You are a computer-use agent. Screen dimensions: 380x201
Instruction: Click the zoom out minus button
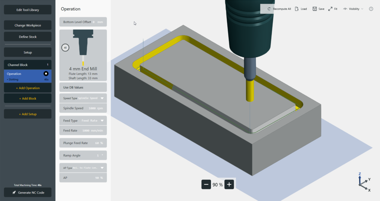pyautogui.click(x=206, y=184)
